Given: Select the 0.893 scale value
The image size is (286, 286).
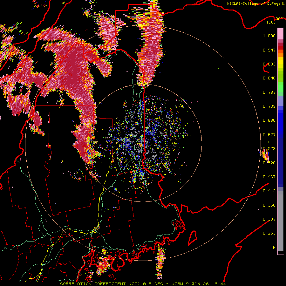Looking at the screenshot, I should [269, 64].
